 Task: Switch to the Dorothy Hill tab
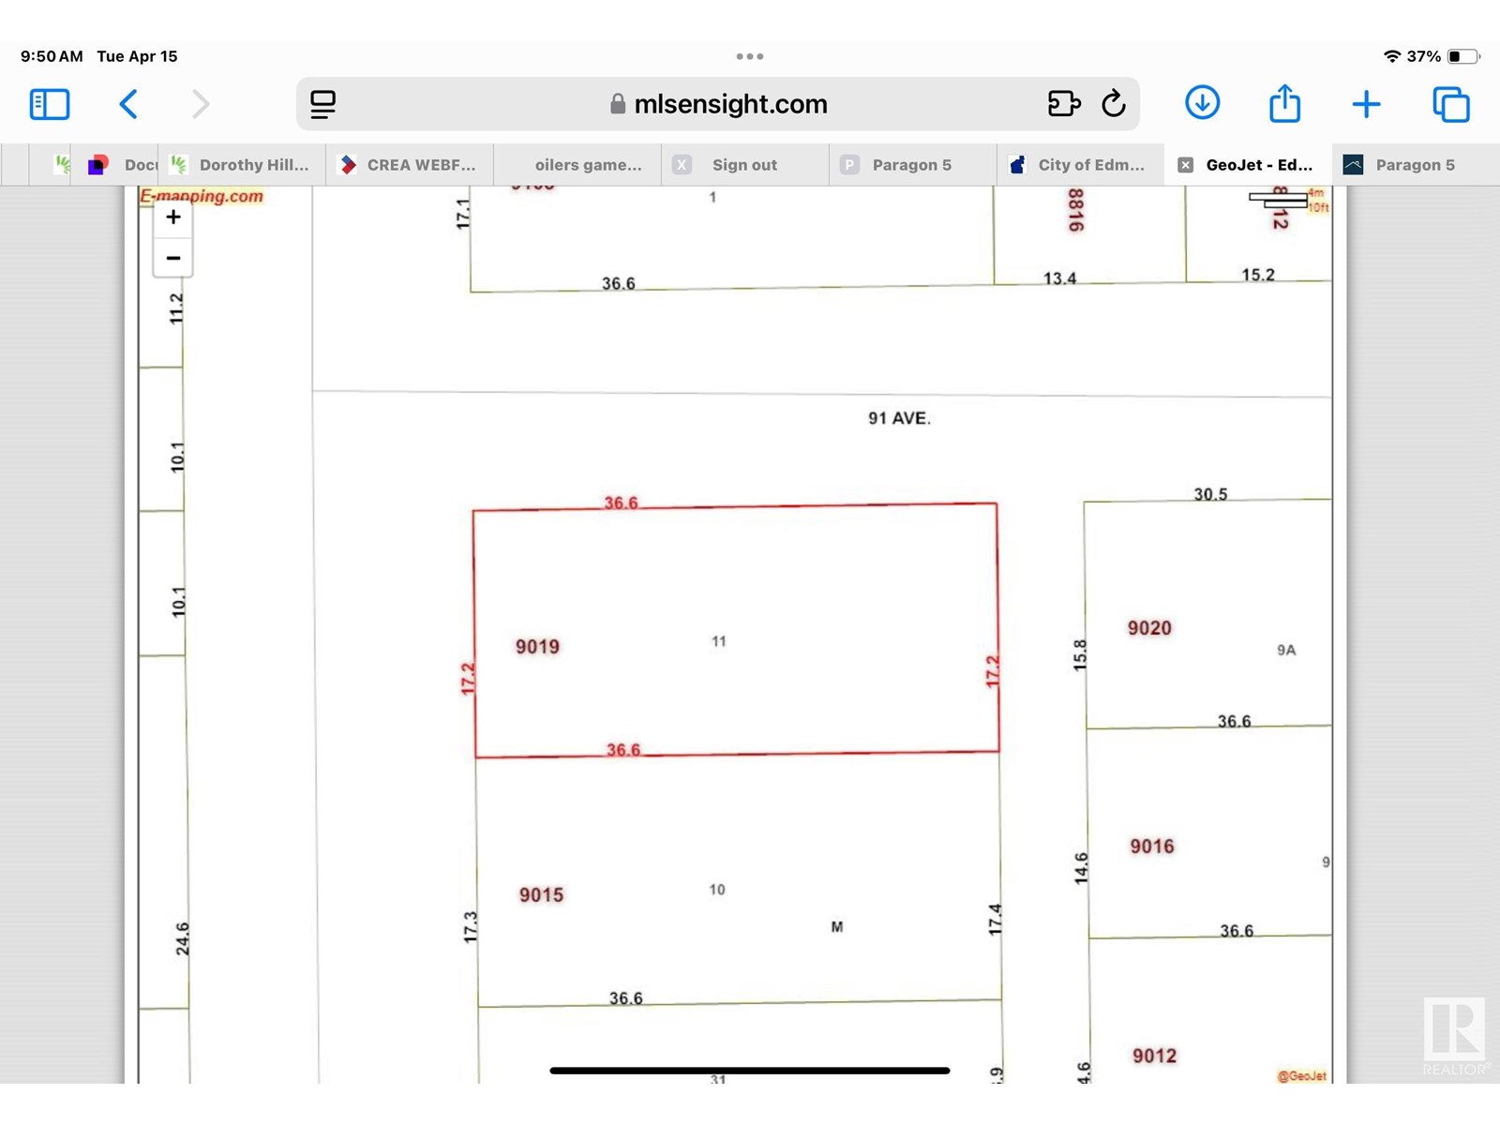pos(242,165)
